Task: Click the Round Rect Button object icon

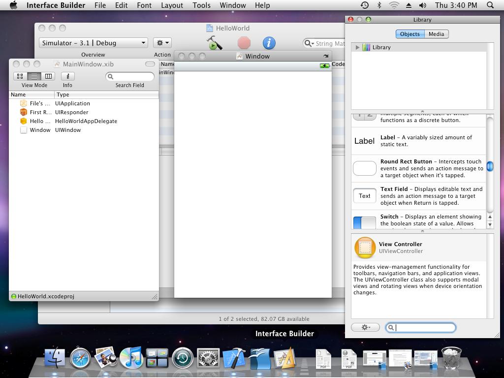Action: pos(365,168)
